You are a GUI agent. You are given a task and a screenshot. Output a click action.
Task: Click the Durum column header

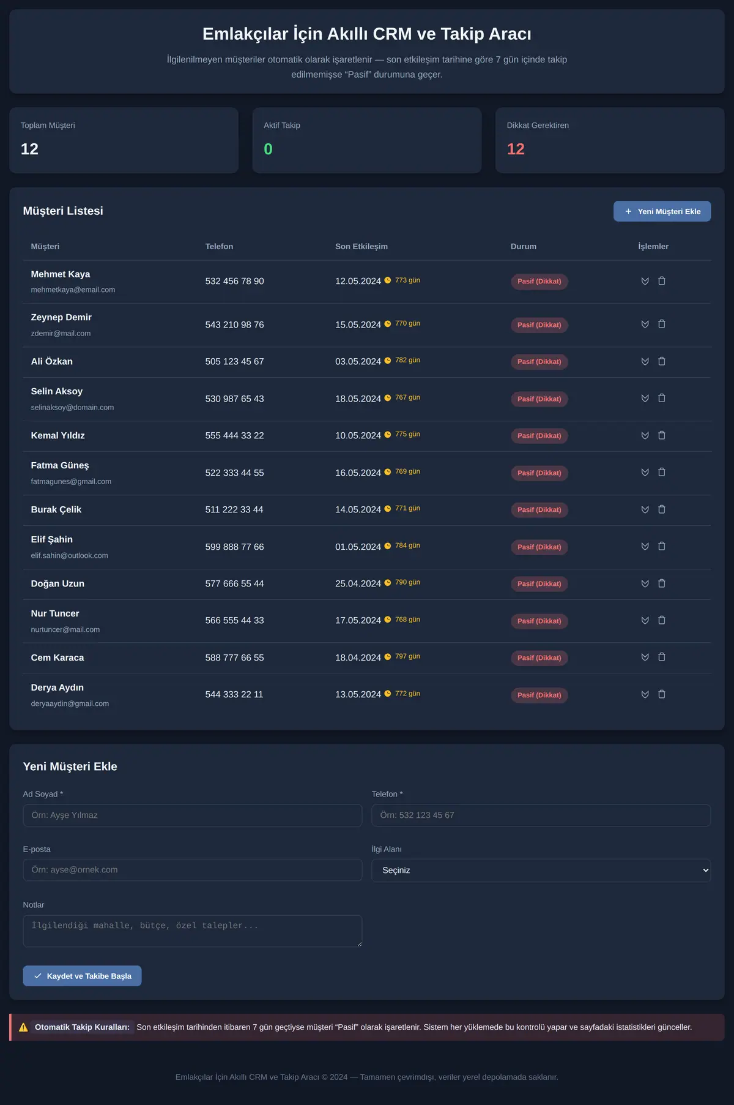tap(524, 246)
